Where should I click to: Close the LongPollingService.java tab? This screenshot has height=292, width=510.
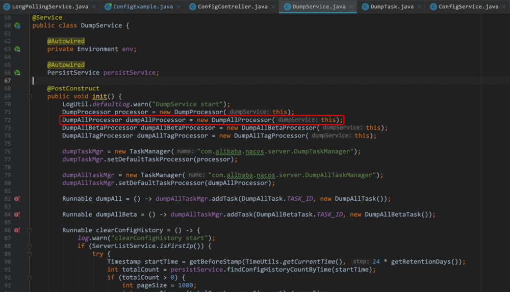94,7
